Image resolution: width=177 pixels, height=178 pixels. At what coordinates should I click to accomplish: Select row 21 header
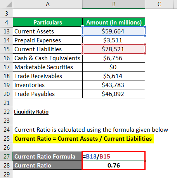coord(7,103)
